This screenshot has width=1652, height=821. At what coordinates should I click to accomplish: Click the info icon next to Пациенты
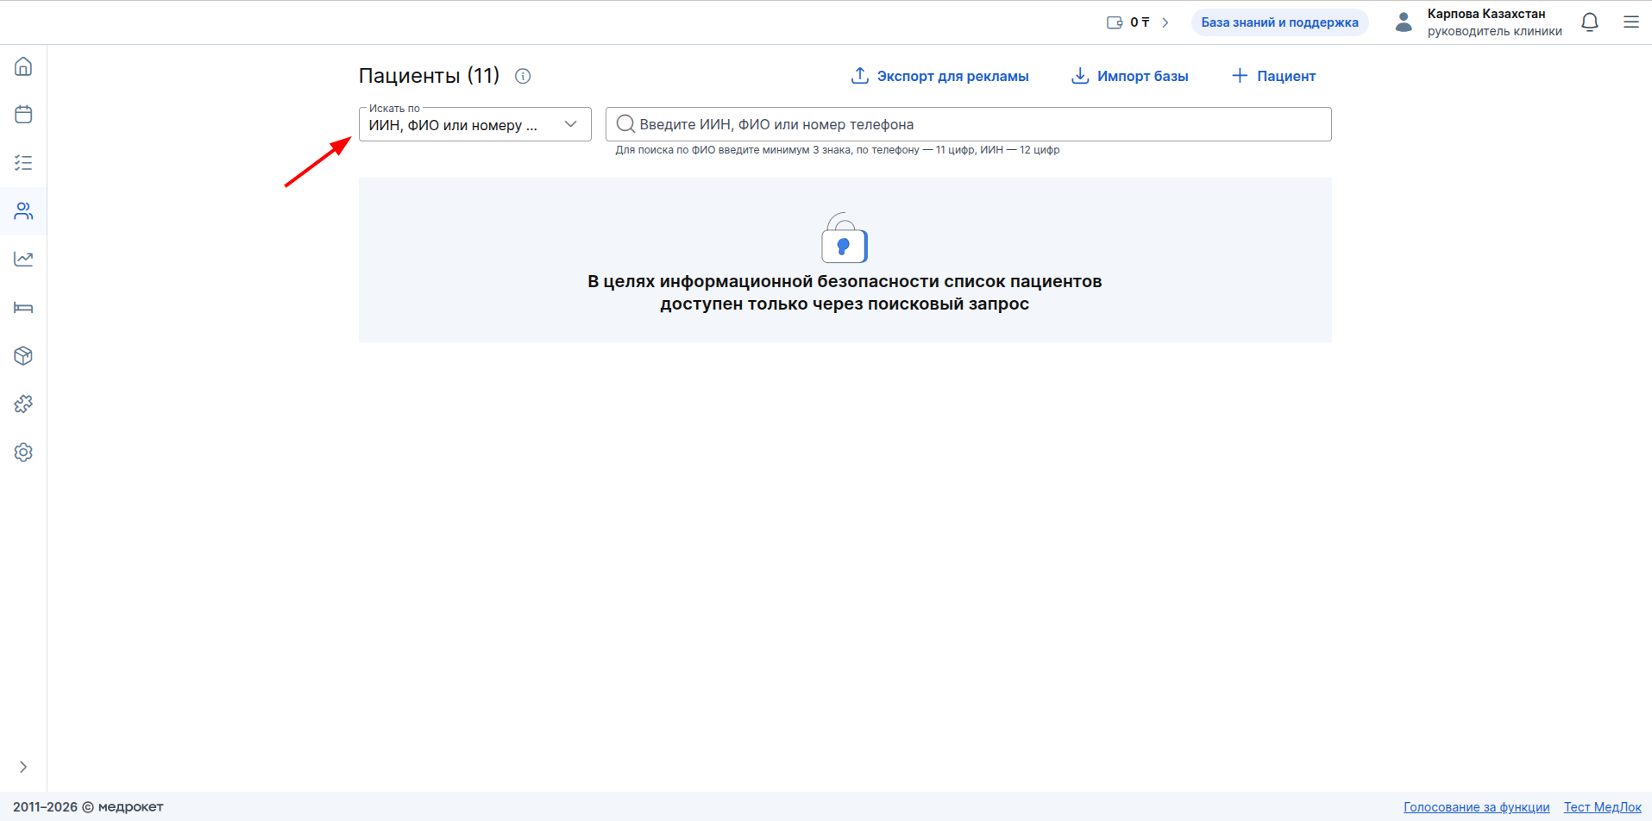(523, 76)
